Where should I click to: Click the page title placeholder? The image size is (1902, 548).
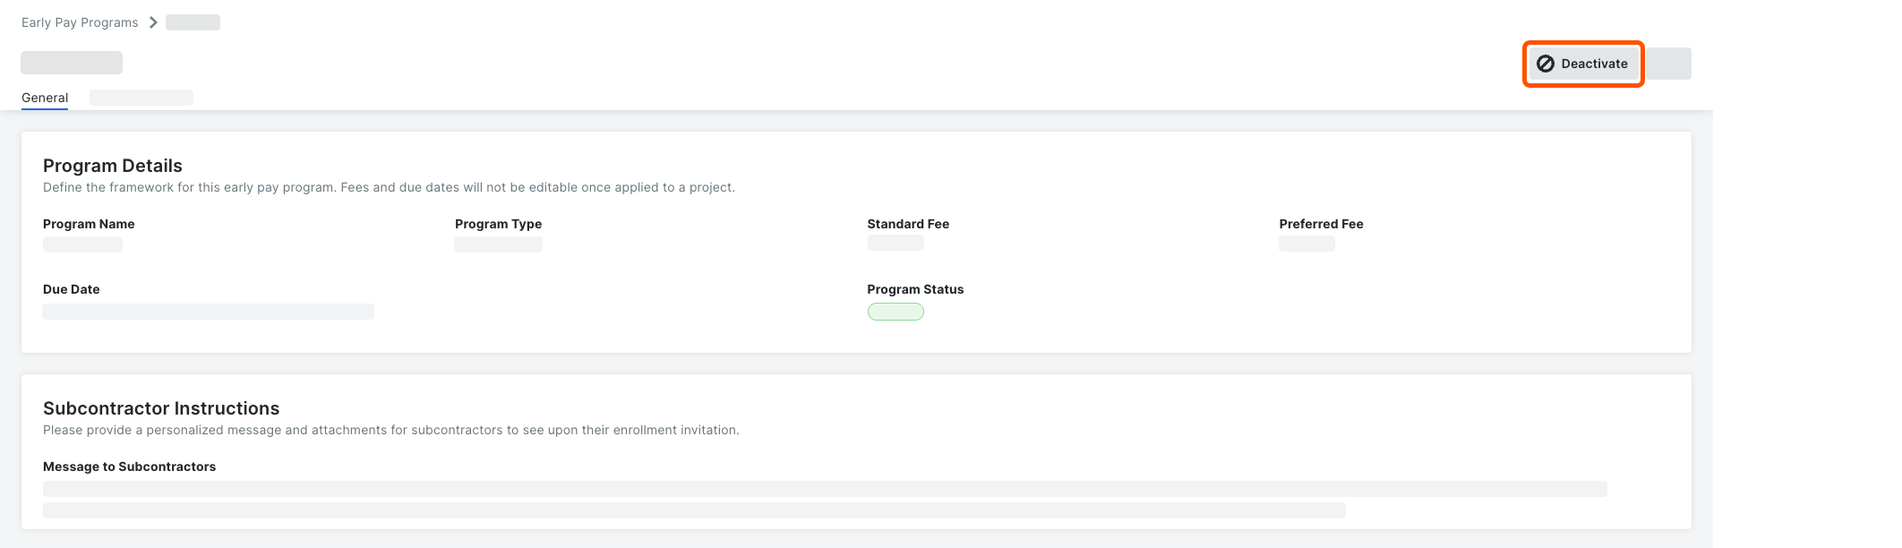pos(72,63)
